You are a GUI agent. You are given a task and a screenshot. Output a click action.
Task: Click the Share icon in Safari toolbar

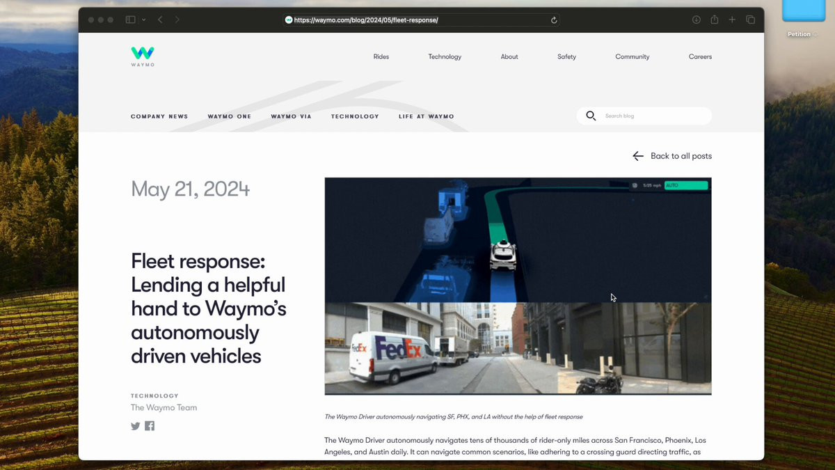click(x=714, y=19)
